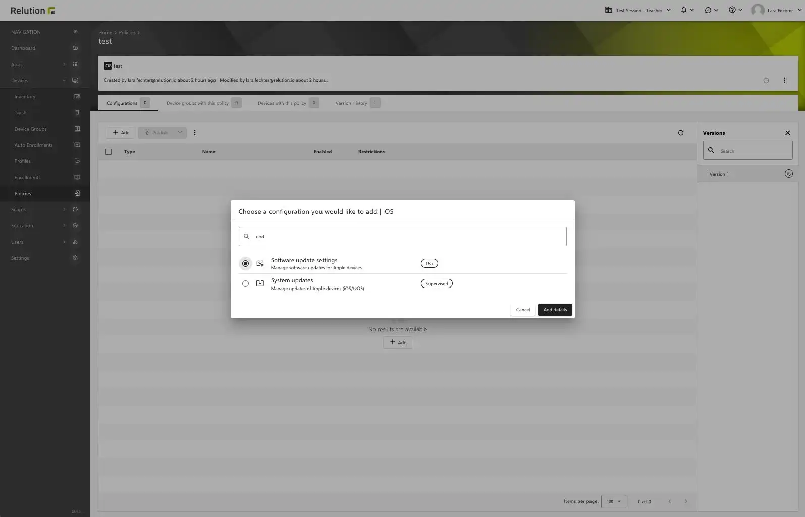The height and width of the screenshot is (517, 805).
Task: Toggle the select-all checkbox in table header
Action: pos(109,152)
